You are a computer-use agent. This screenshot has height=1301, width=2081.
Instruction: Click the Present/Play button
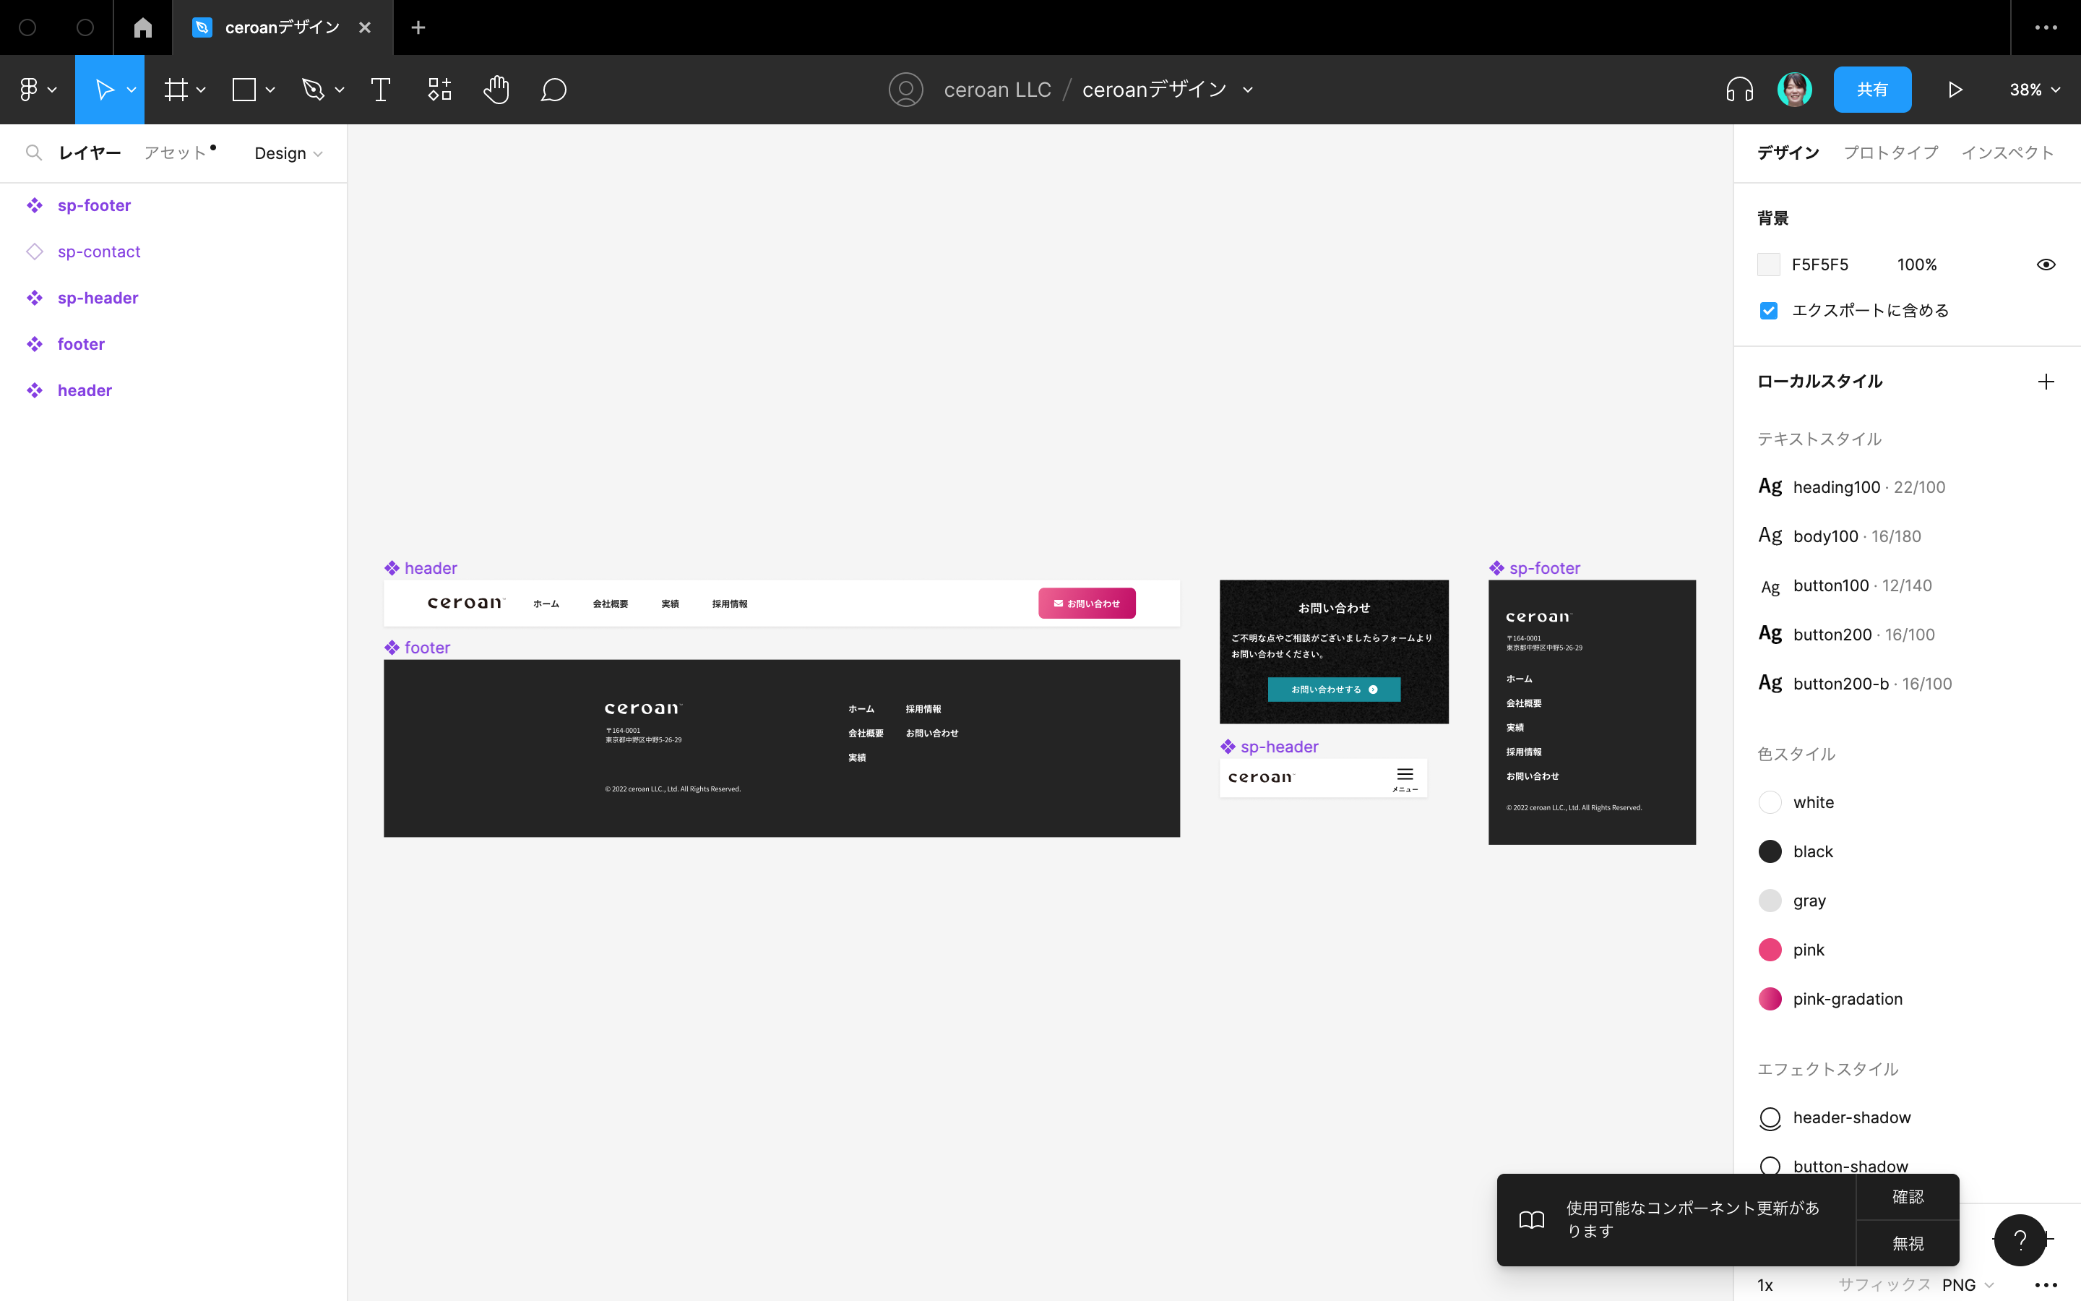[1955, 90]
